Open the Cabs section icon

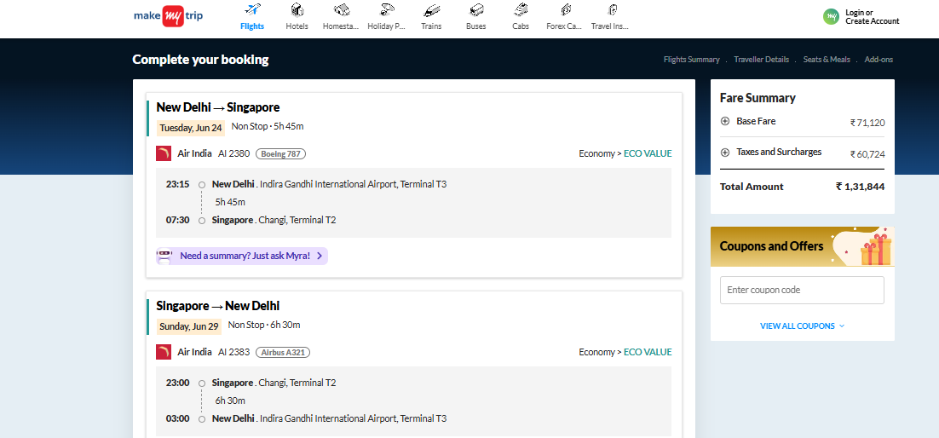point(521,10)
